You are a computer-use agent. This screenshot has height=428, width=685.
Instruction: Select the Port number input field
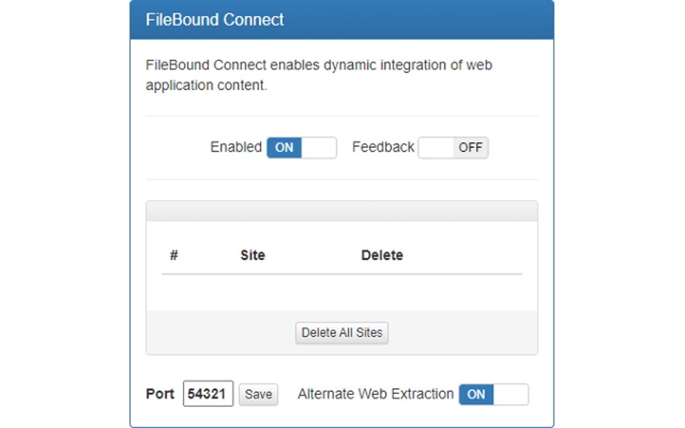pyautogui.click(x=209, y=394)
